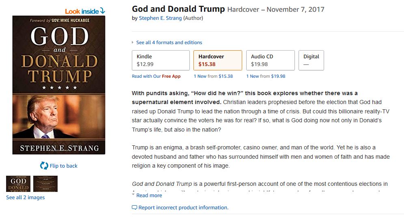Choose the Audio CD $19.98 format

[270, 60]
